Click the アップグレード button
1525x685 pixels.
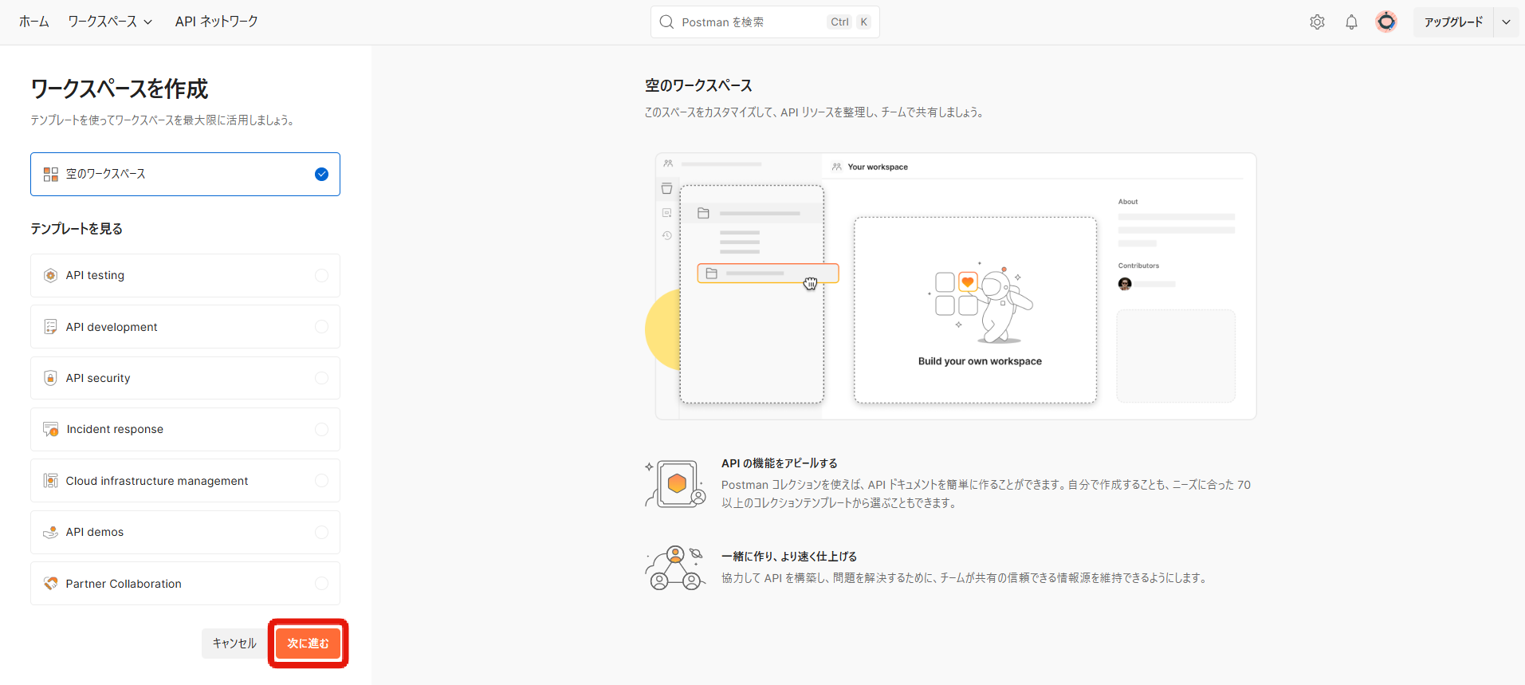(x=1453, y=22)
